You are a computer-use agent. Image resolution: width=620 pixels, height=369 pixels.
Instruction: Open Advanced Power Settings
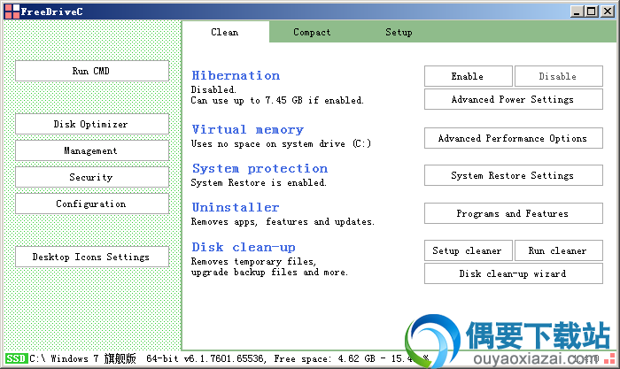click(x=513, y=99)
